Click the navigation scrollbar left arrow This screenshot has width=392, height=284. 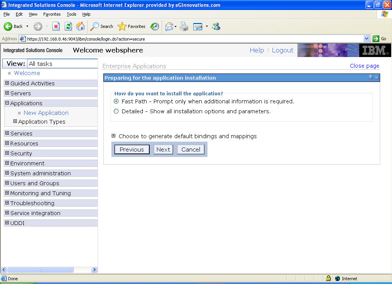[4, 269]
